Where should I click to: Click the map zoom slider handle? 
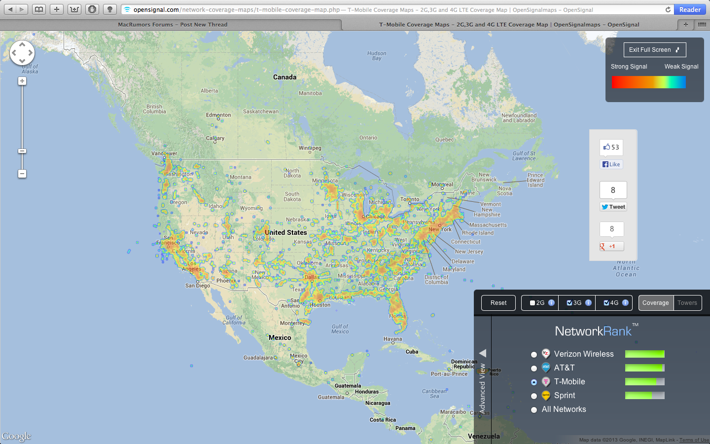pos(22,151)
